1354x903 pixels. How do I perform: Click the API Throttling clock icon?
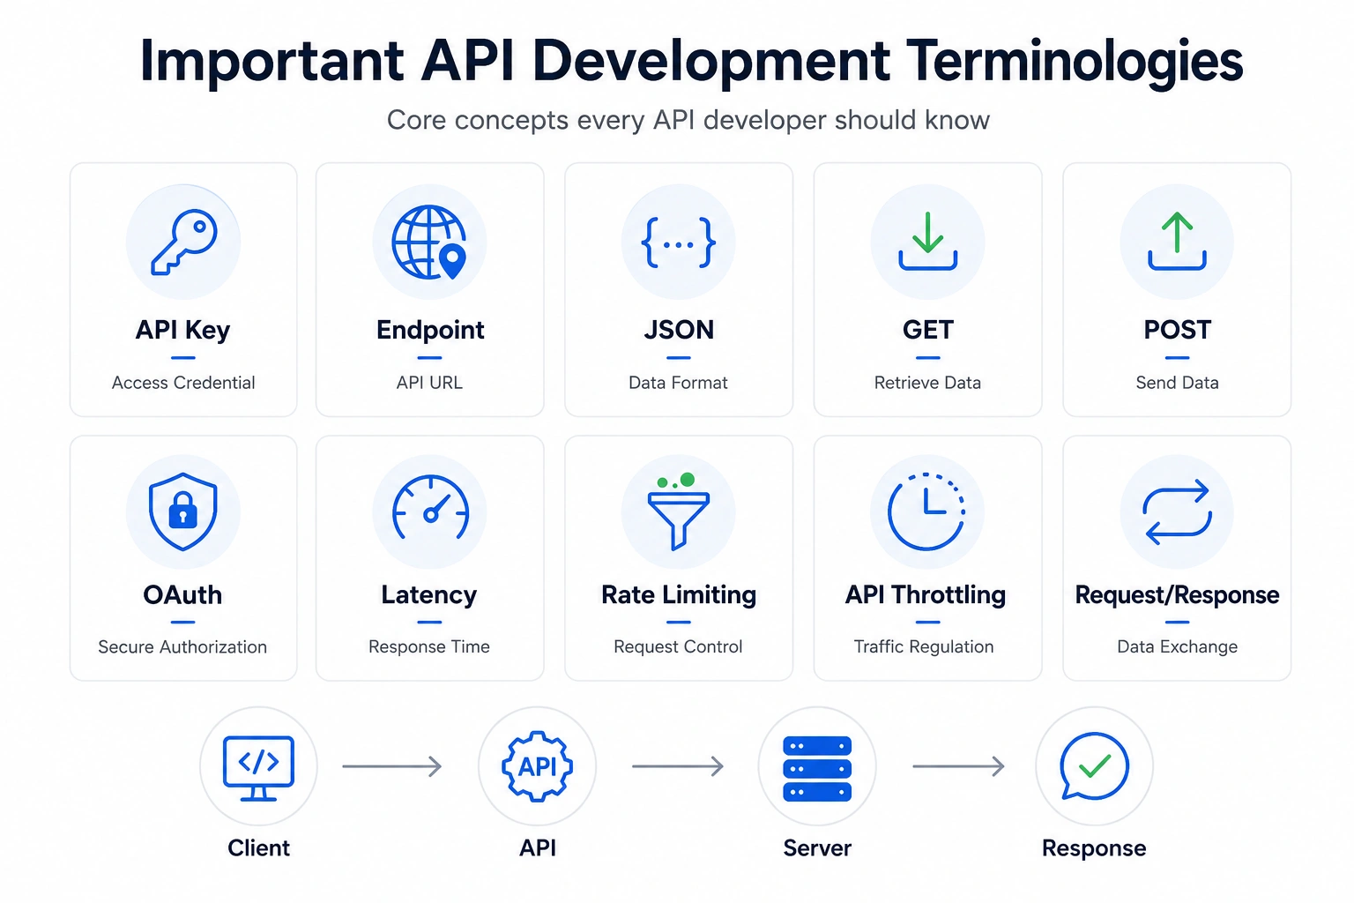click(x=926, y=511)
